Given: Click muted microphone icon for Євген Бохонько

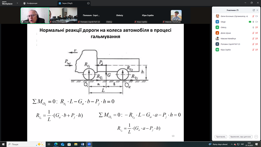Looking at the screenshot, I should coord(253,16).
